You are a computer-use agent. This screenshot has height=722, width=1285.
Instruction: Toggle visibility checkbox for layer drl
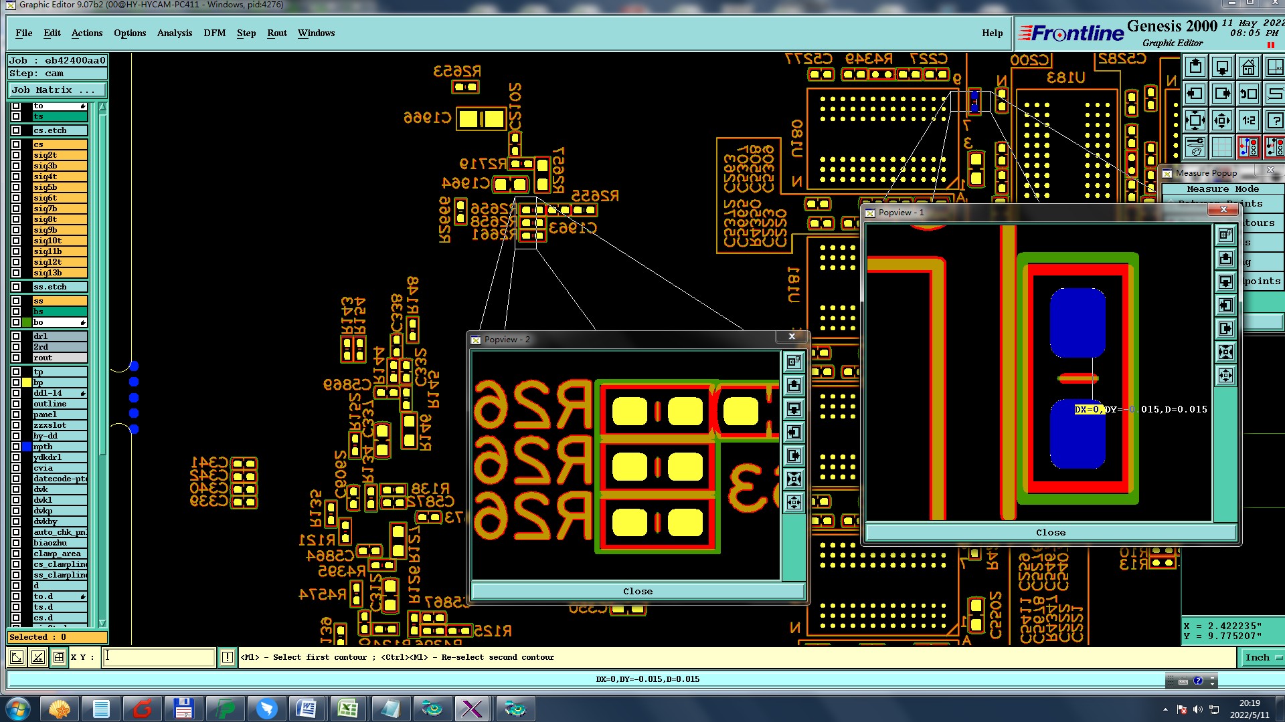[x=16, y=336]
